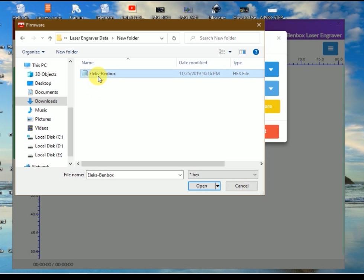Screen dimensions: 364x280
Task: Open Pictures in navigation pane
Action: point(43,119)
